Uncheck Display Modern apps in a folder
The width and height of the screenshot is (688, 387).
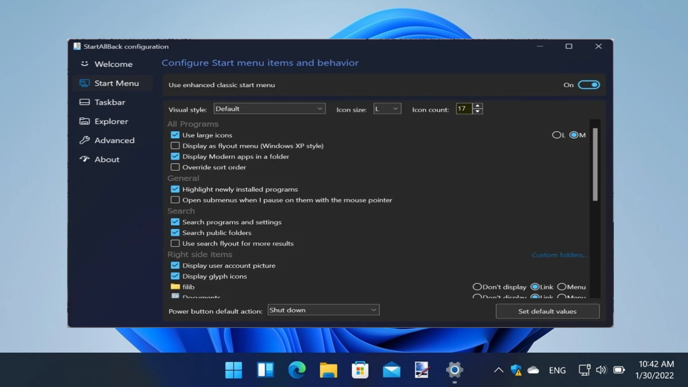(x=175, y=156)
